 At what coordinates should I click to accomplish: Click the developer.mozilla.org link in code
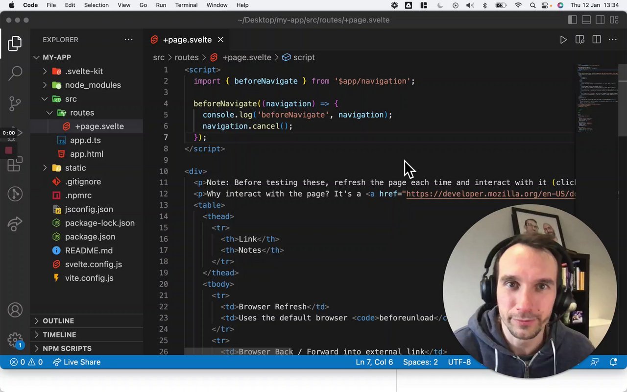click(x=490, y=194)
